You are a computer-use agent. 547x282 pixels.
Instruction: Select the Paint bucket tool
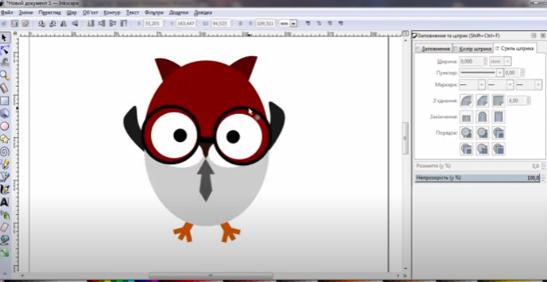tap(4, 240)
